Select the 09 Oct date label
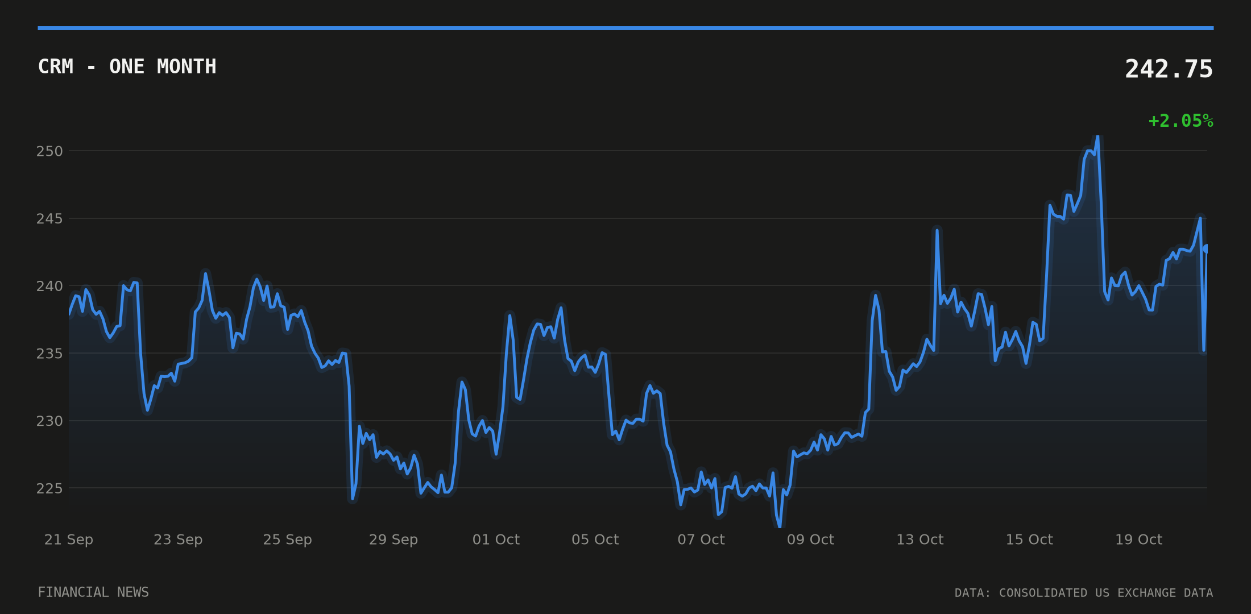The width and height of the screenshot is (1251, 614). click(x=810, y=540)
